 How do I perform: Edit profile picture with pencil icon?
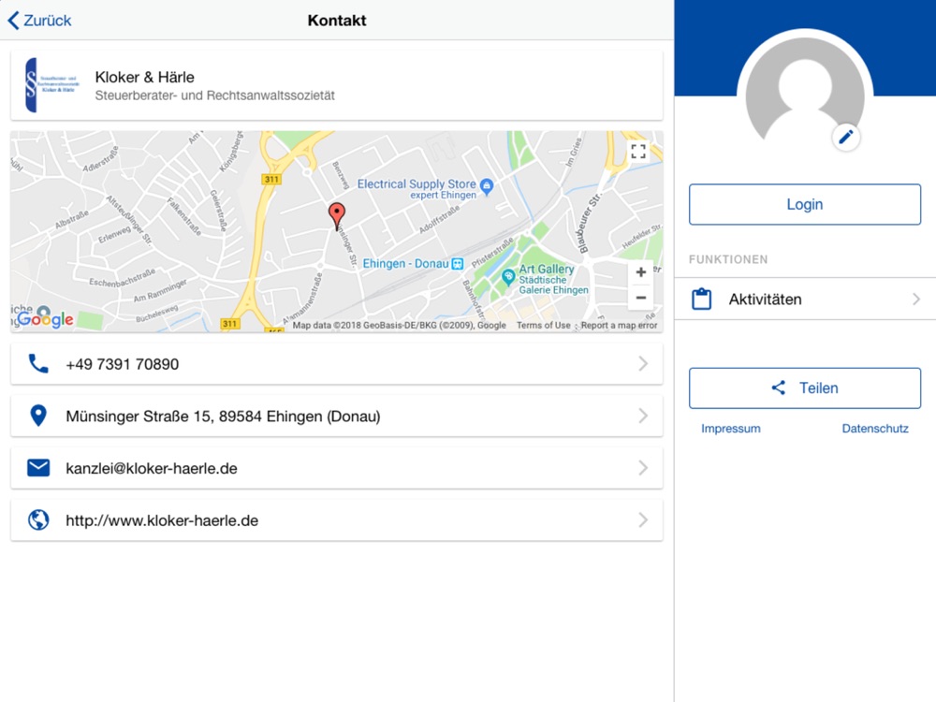coord(846,138)
